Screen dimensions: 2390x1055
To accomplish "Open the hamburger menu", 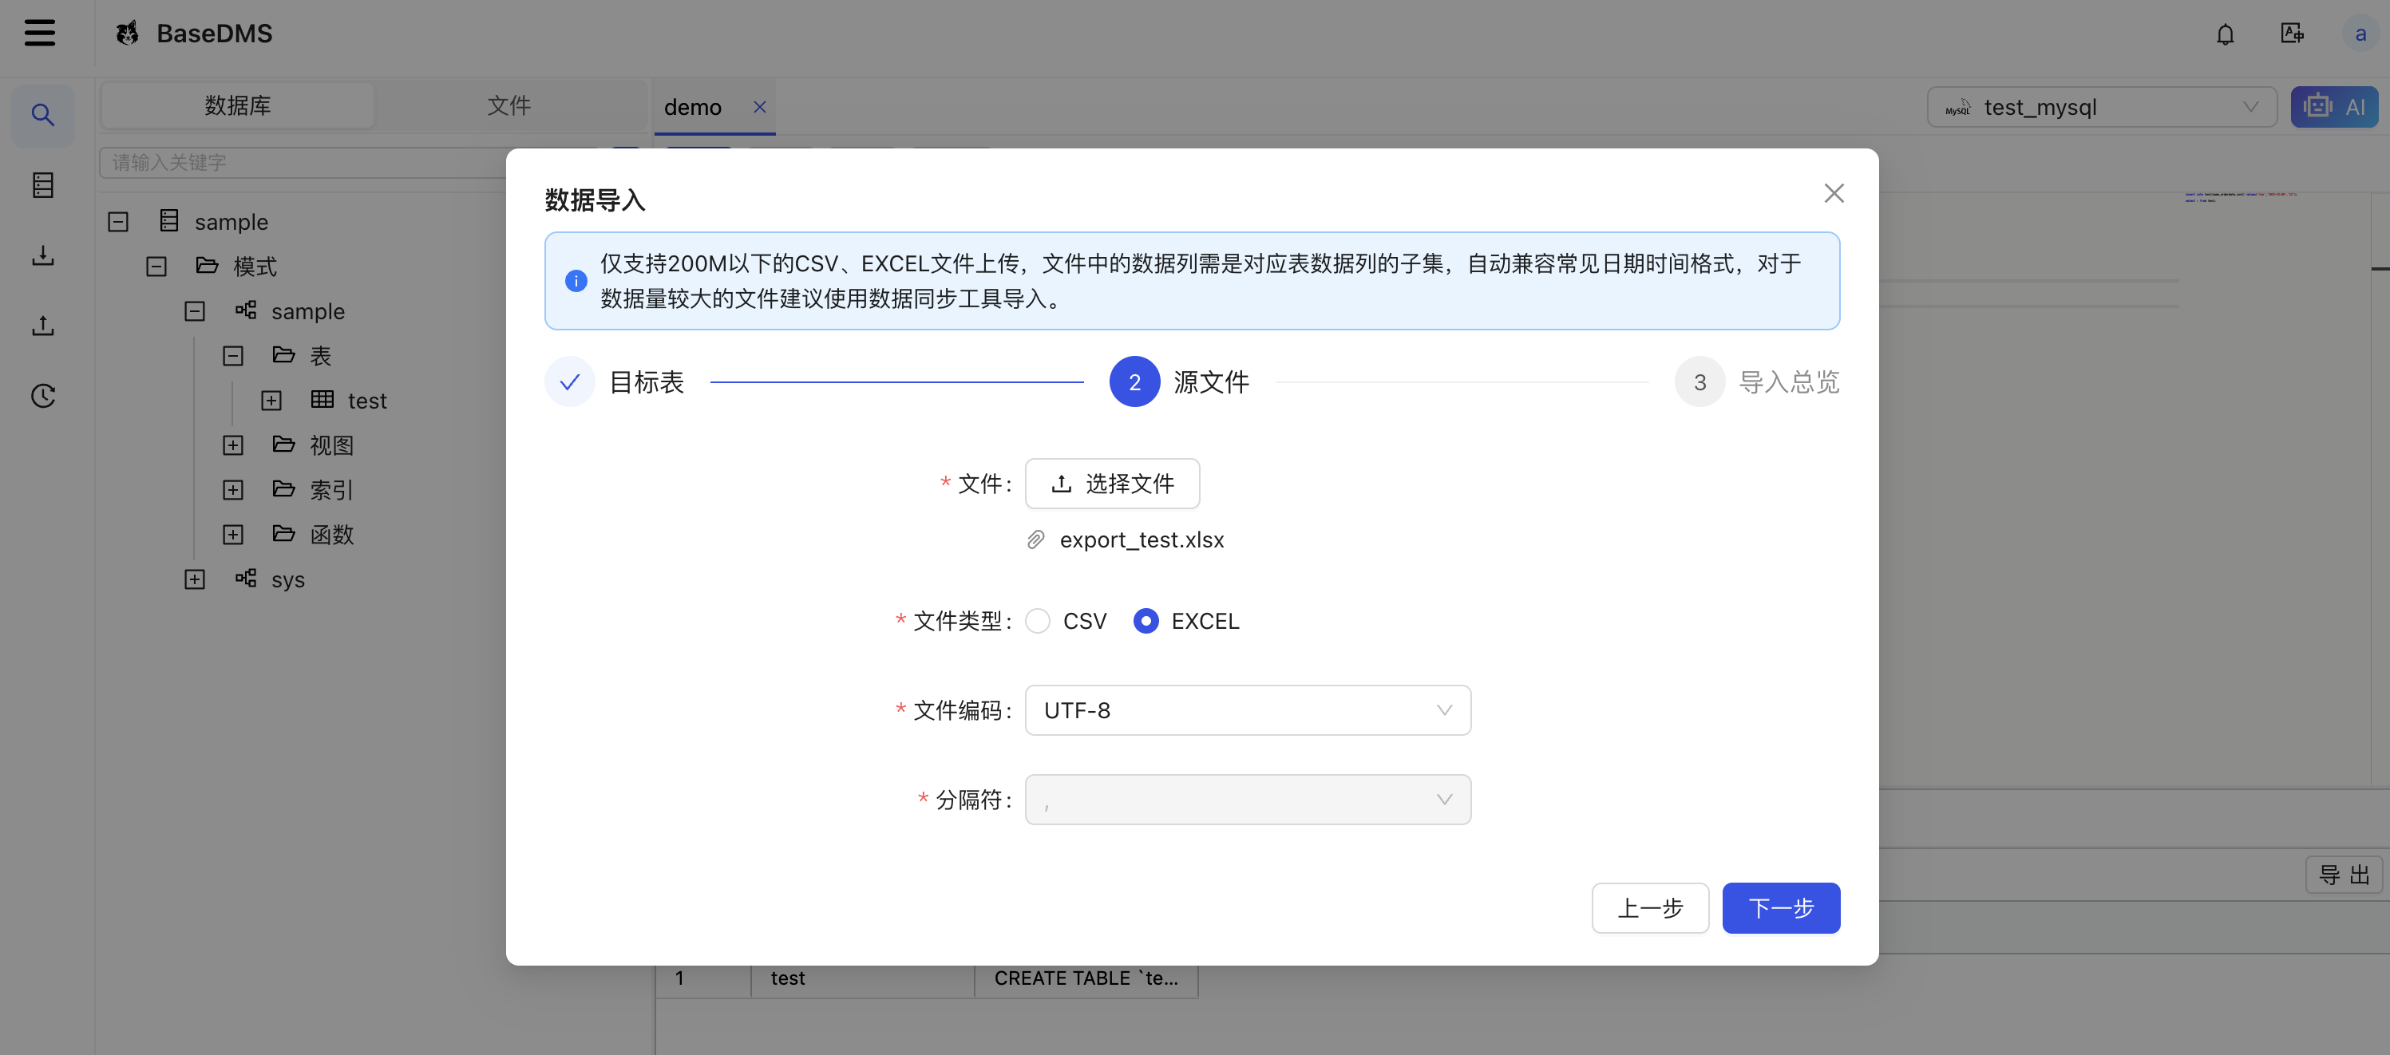I will click(x=39, y=34).
